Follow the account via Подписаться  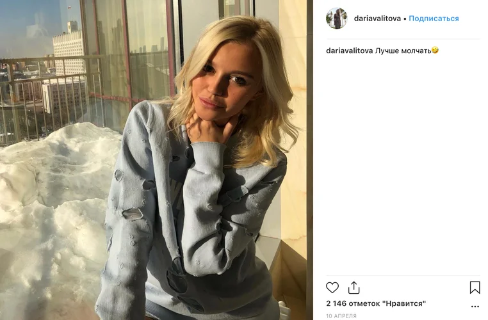[x=434, y=19]
